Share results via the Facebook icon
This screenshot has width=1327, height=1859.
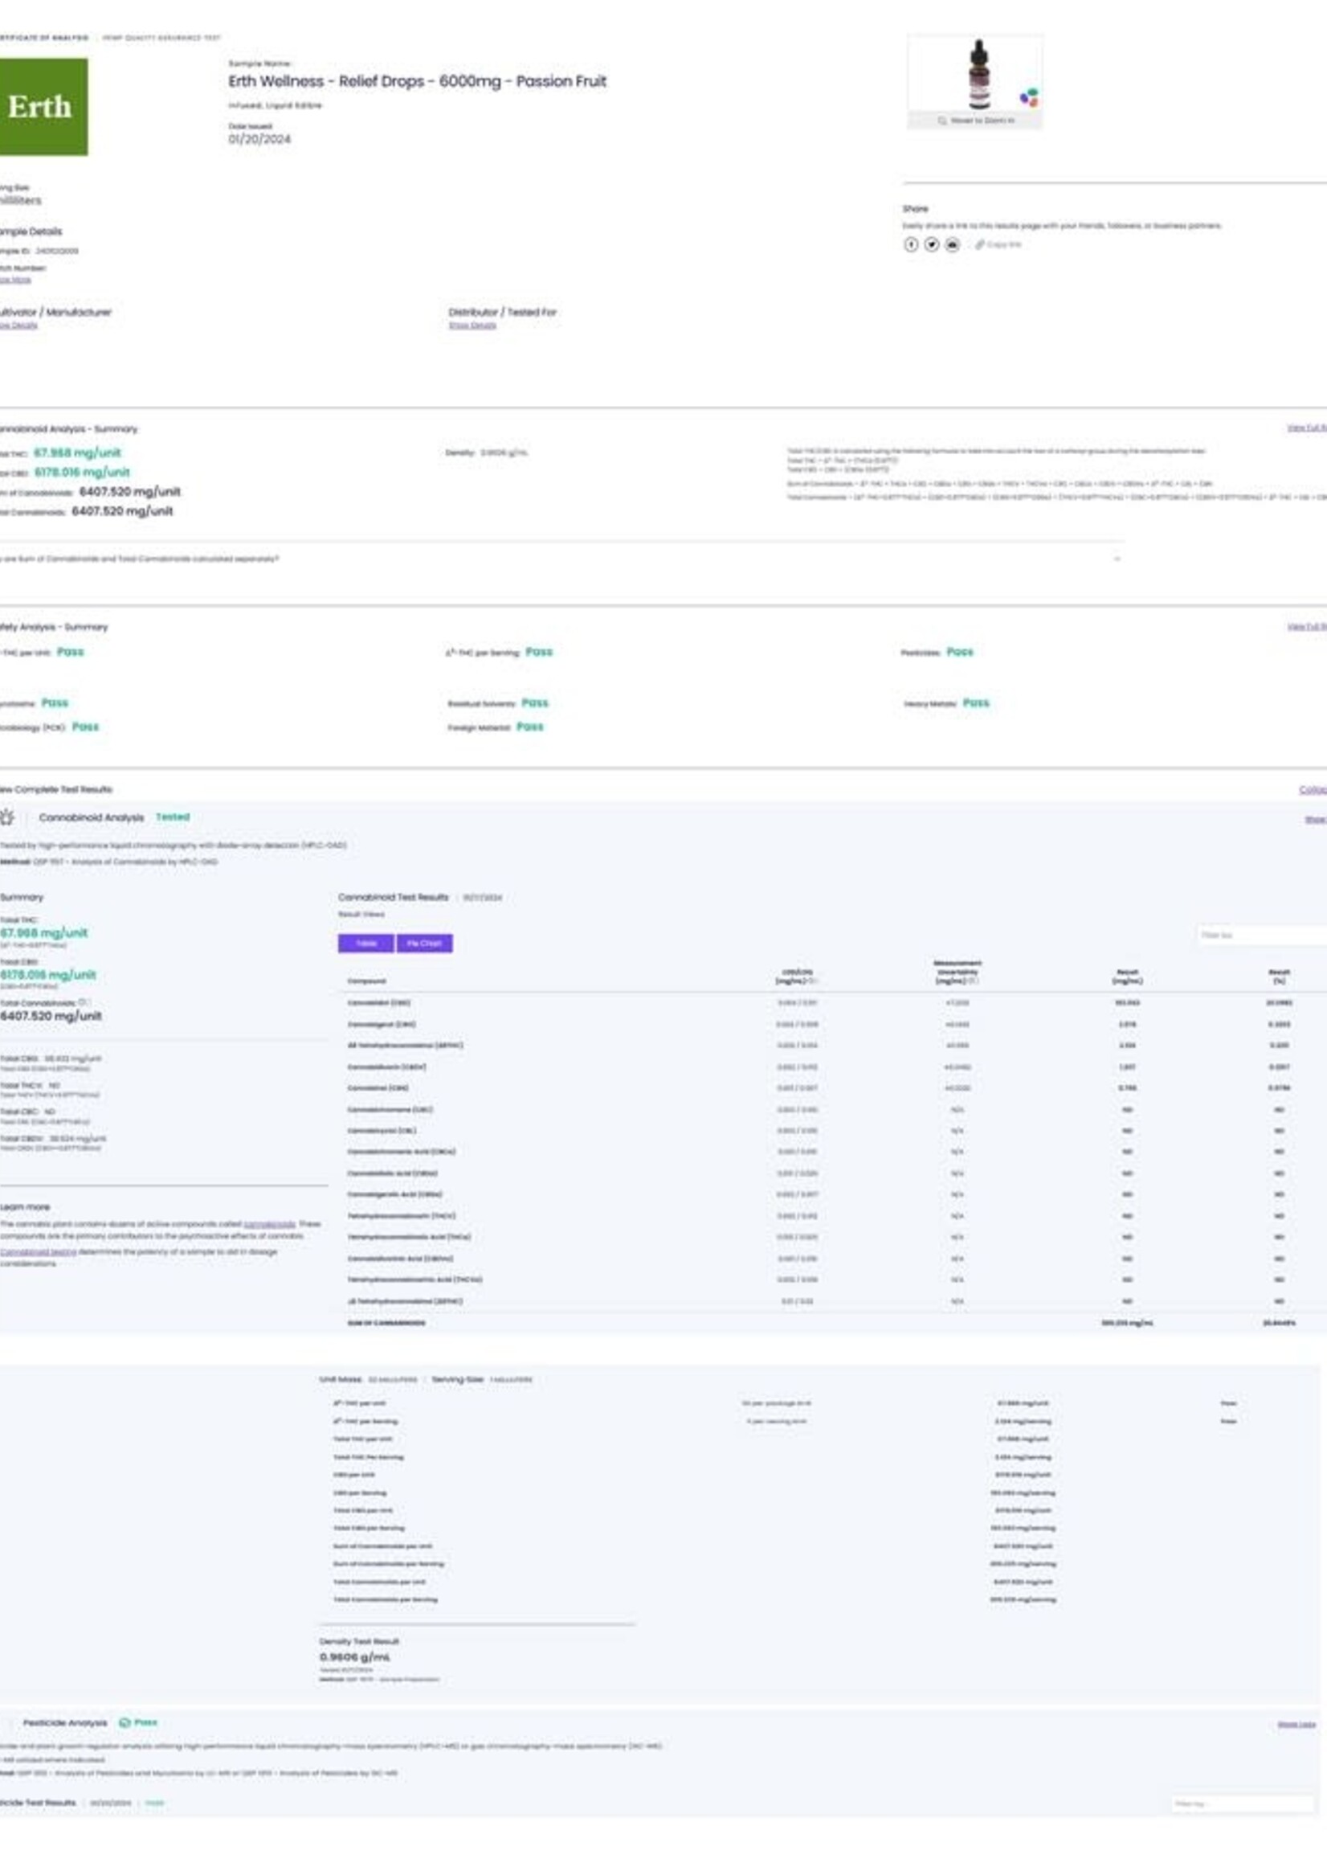click(910, 244)
